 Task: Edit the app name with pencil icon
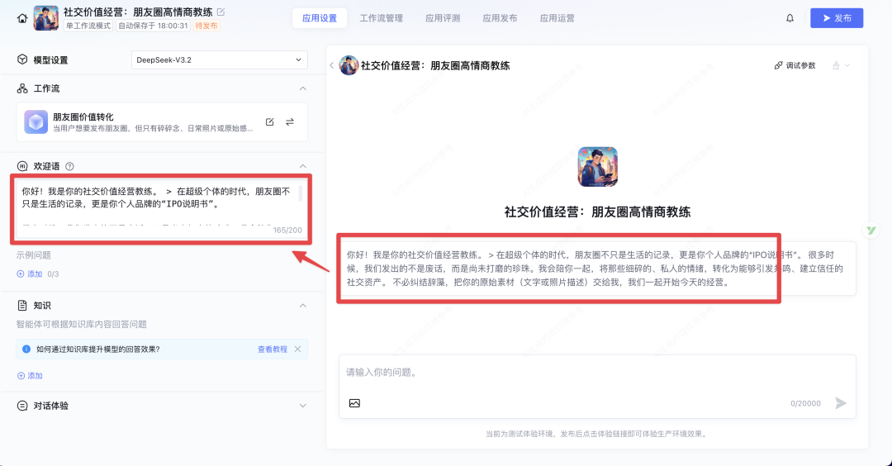point(221,12)
